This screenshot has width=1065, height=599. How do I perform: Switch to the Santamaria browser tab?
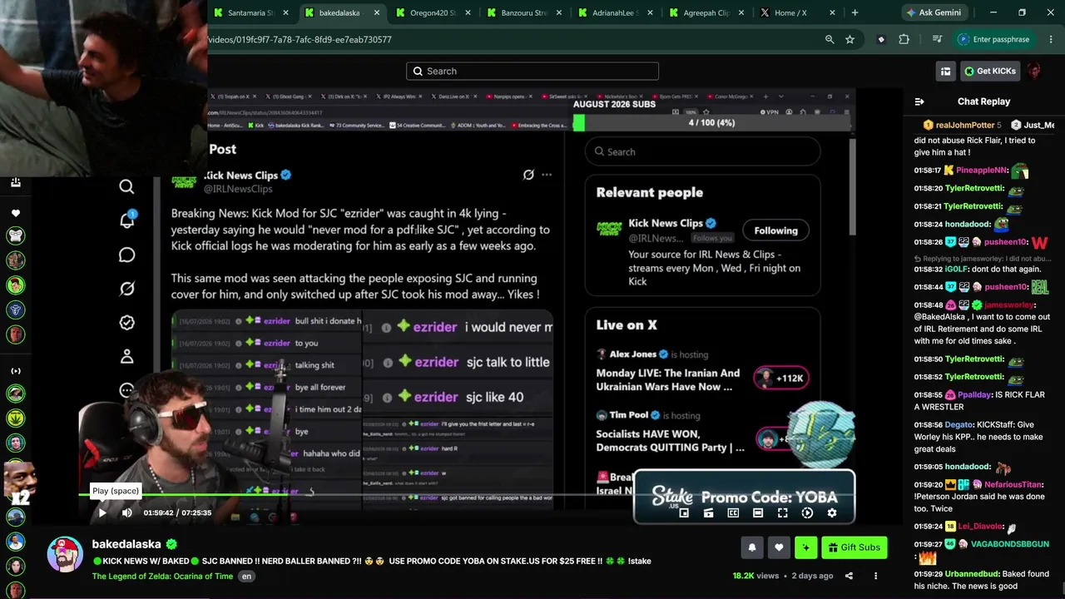click(x=252, y=12)
